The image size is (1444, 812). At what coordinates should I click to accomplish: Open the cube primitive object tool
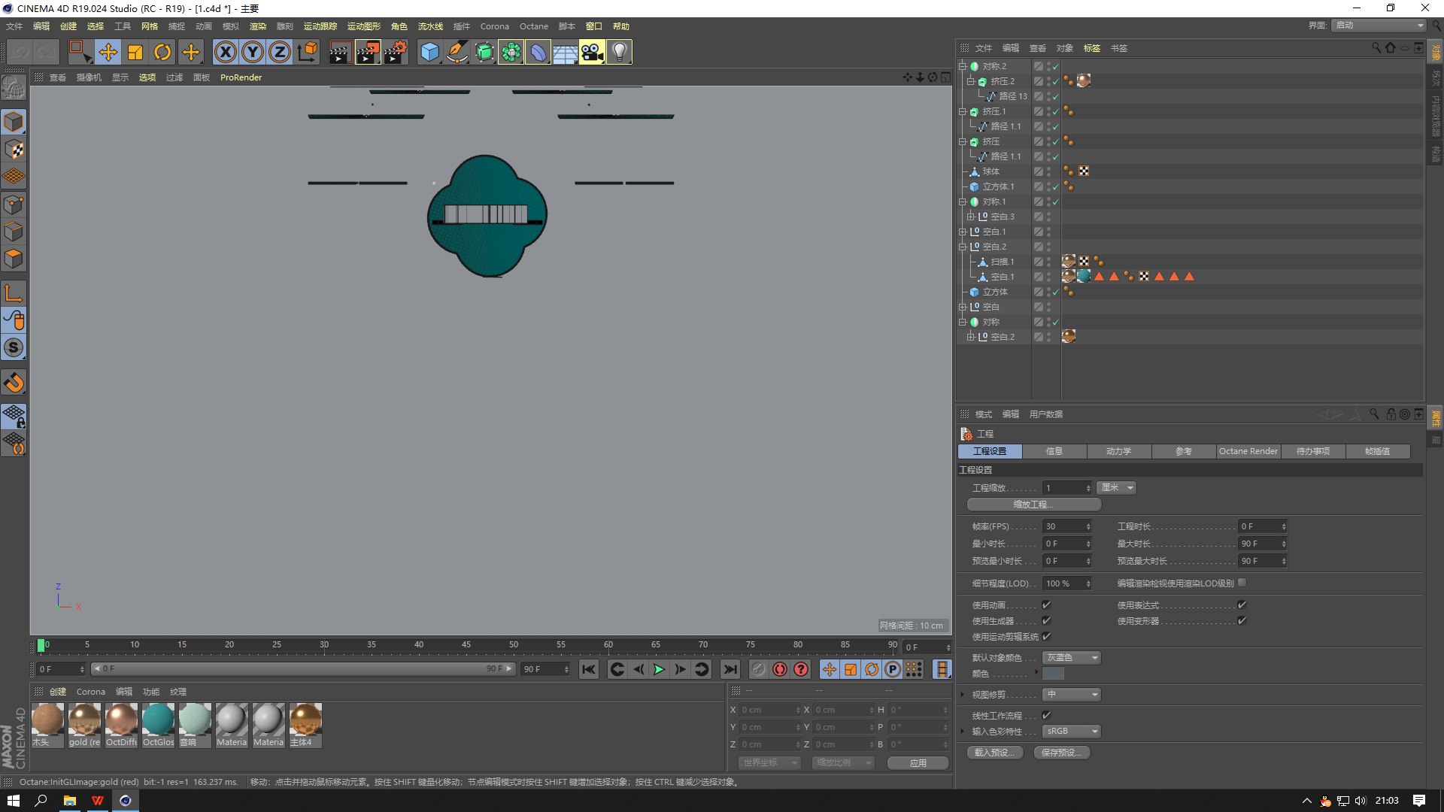pos(429,52)
